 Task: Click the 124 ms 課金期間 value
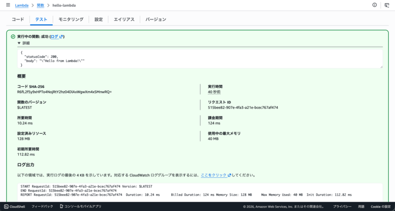214,123
